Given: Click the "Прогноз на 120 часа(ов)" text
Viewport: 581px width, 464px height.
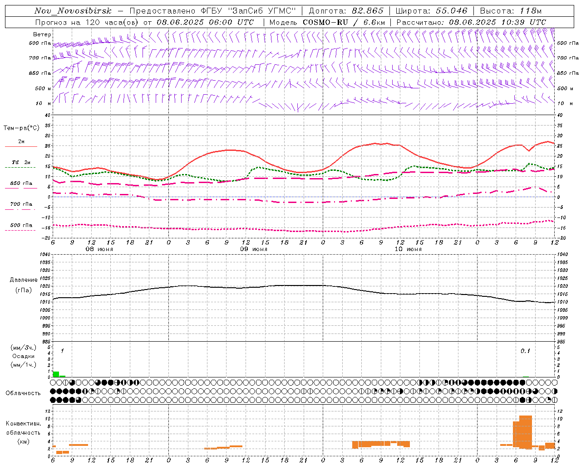Looking at the screenshot, I should (x=88, y=22).
